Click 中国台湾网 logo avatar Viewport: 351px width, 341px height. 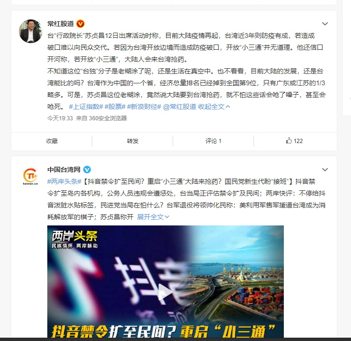(x=31, y=177)
